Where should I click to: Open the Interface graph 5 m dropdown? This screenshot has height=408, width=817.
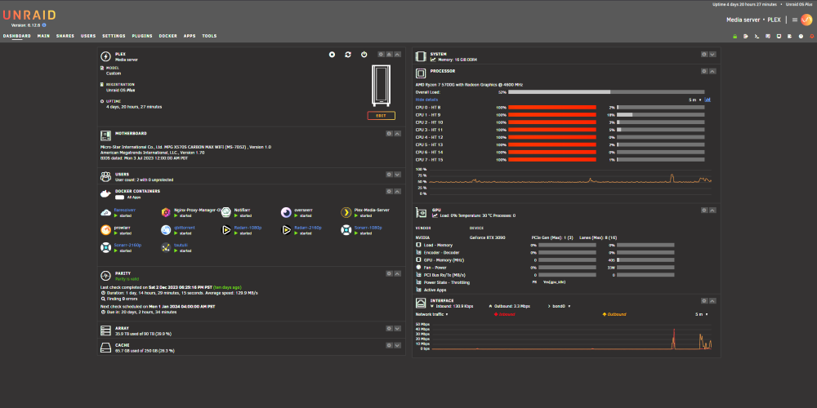coord(701,314)
